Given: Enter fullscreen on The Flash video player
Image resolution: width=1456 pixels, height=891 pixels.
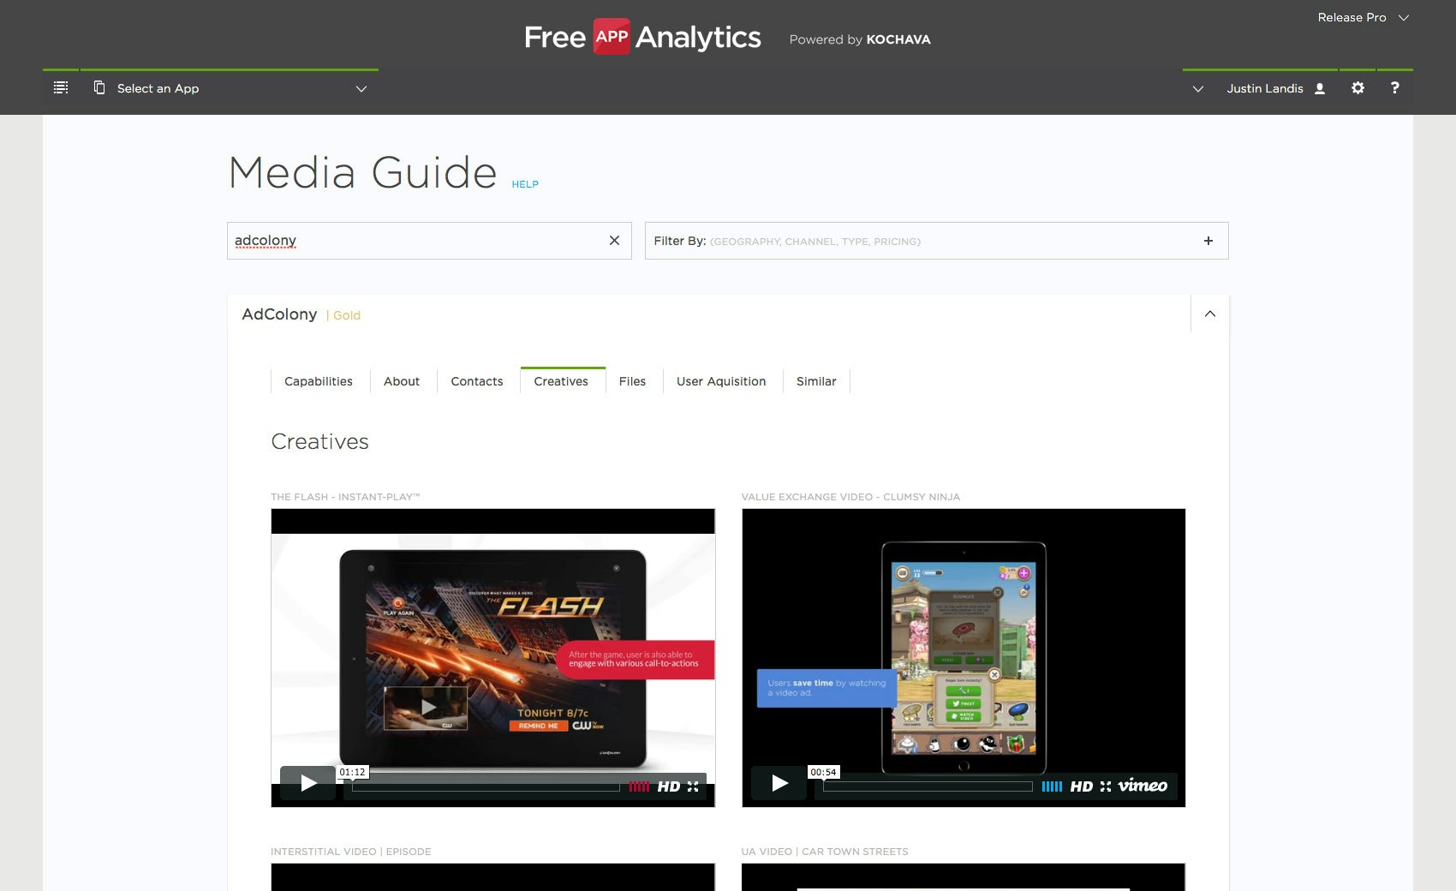Looking at the screenshot, I should 694,786.
